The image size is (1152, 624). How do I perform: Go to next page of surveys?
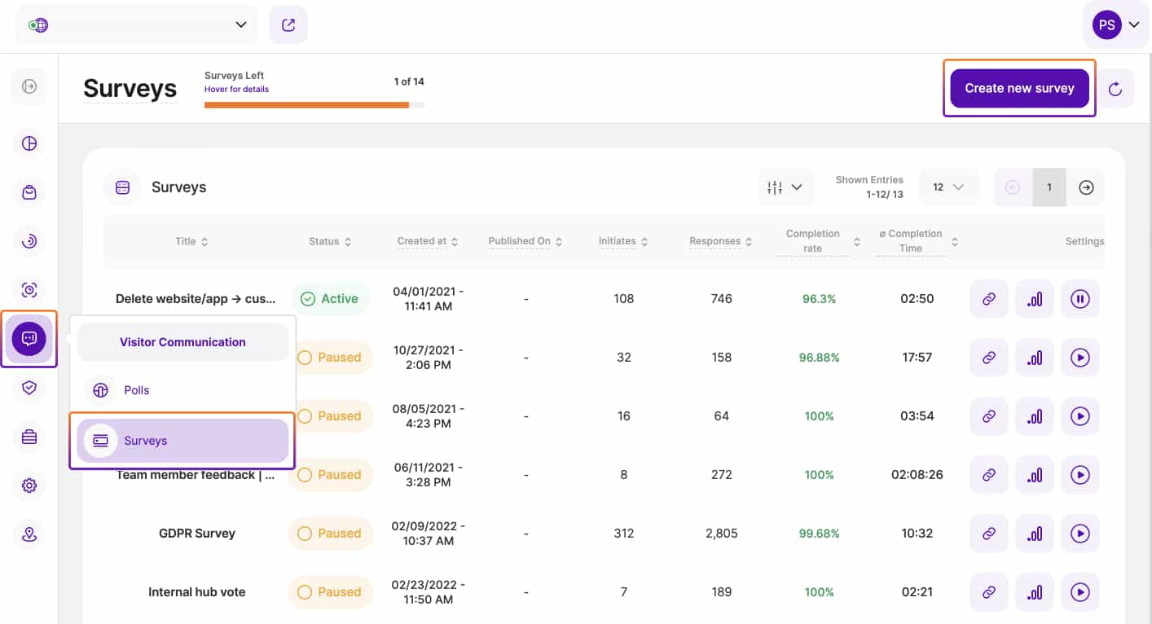[1086, 187]
